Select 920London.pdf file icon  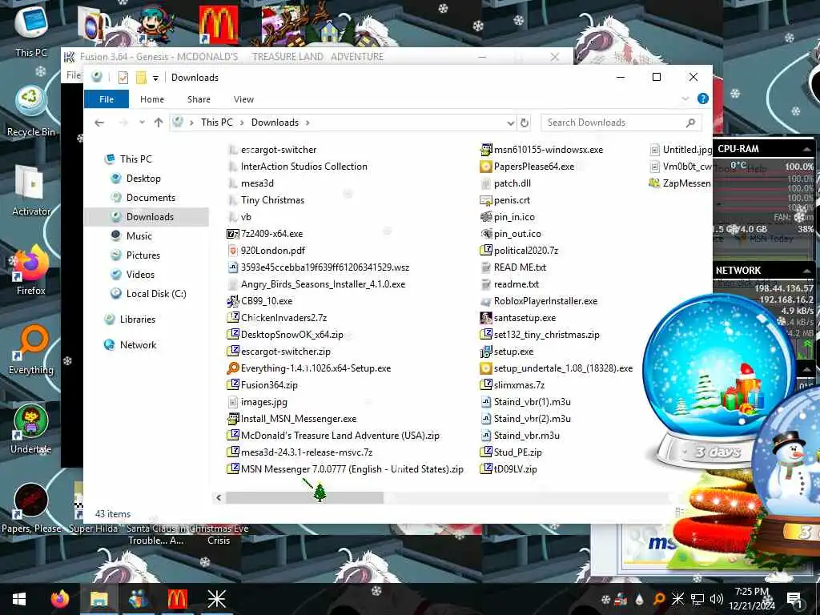coord(233,251)
